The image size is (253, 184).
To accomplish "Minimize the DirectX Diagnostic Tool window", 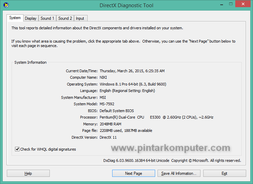I will (x=222, y=4).
